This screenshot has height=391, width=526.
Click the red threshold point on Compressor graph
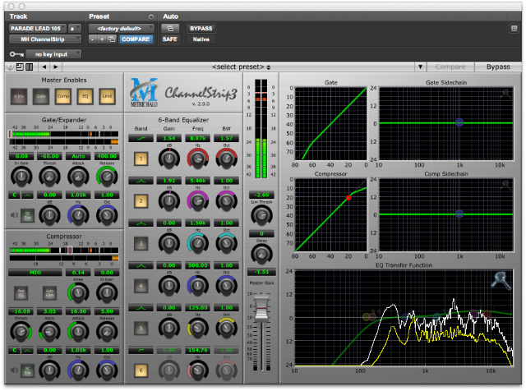348,198
